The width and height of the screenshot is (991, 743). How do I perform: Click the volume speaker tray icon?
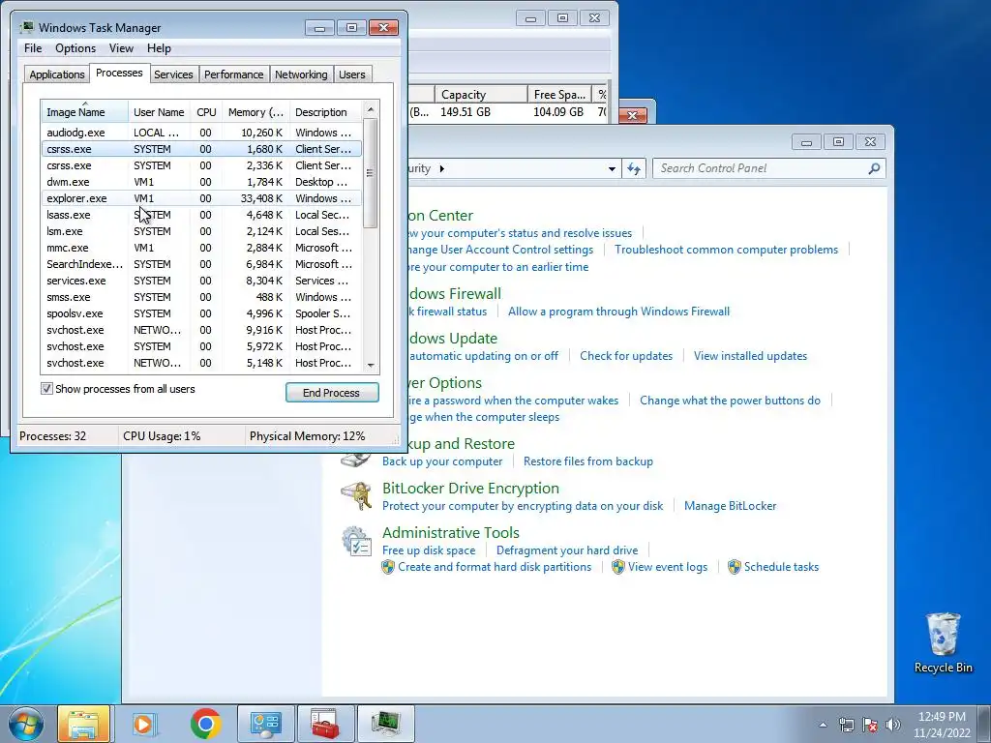point(893,725)
